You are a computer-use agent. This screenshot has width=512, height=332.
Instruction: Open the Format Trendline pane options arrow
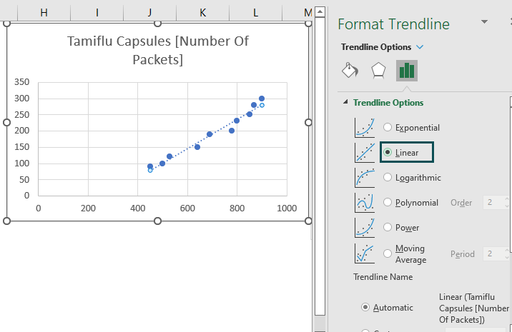click(x=485, y=22)
